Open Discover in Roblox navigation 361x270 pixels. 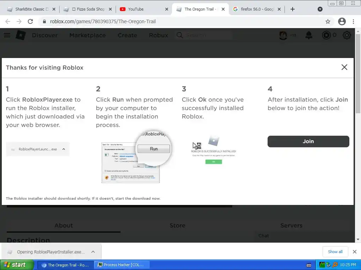[45, 35]
